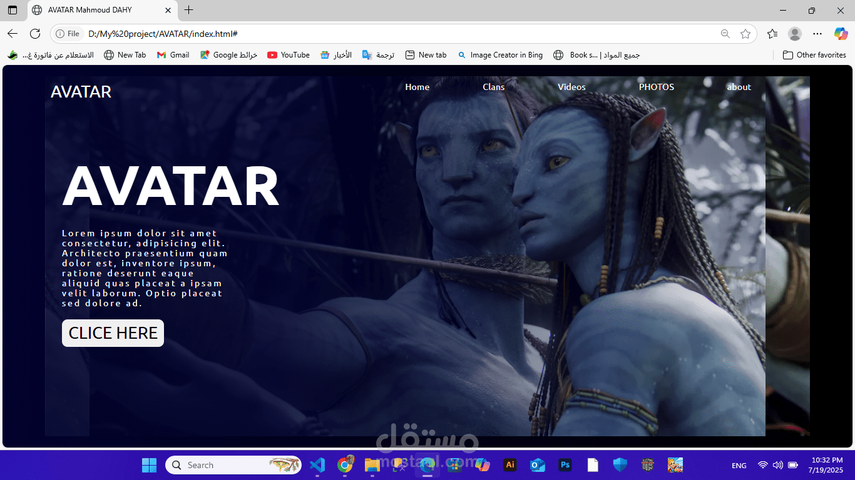Open PHOTOS in the site navigation
This screenshot has width=855, height=480.
[656, 87]
